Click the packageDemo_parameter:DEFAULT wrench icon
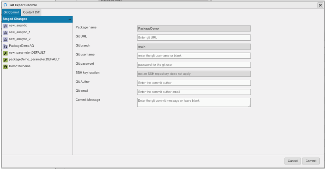This screenshot has width=325, height=170. click(x=6, y=60)
